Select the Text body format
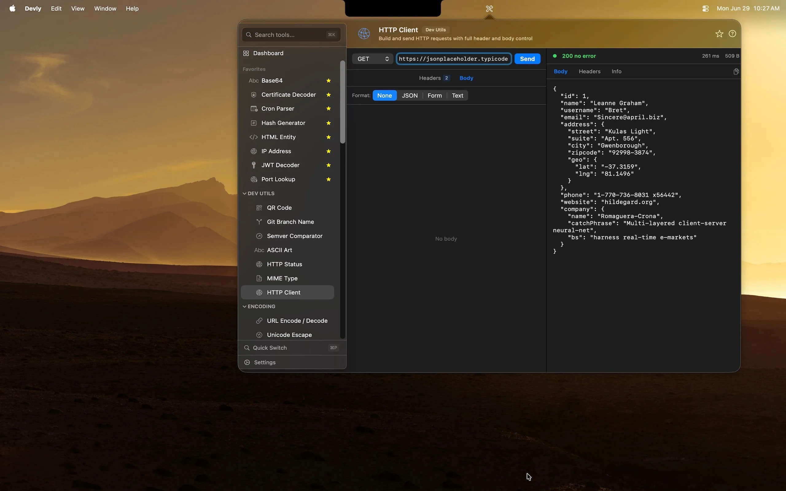Screen dimensions: 786x491 point(457,95)
